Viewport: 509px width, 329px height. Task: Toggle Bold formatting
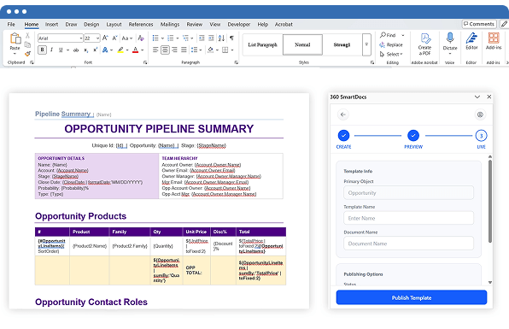[x=42, y=50]
